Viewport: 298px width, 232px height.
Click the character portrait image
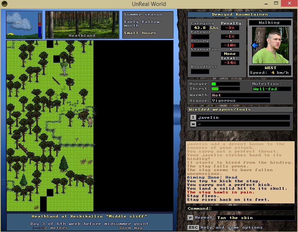[x=270, y=45]
